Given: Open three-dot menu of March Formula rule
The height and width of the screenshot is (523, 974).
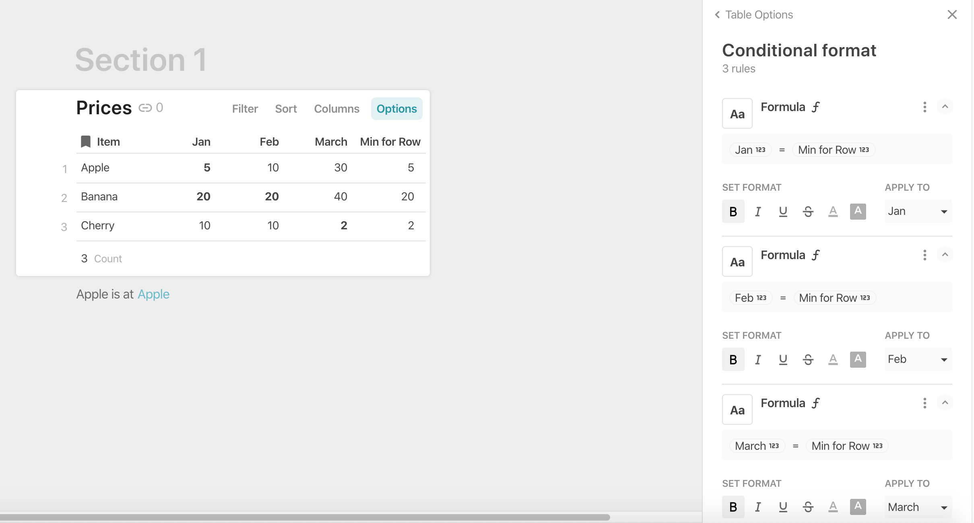Looking at the screenshot, I should pos(924,403).
